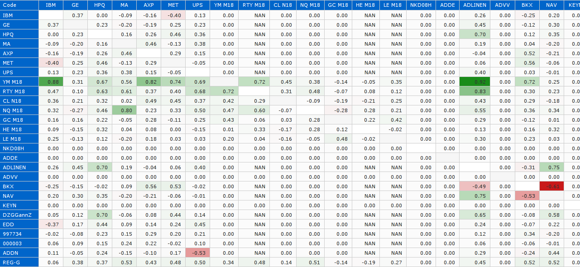Viewport: 580px width, 267px height.
Task: Click the 000003 row label
Action: (19, 243)
